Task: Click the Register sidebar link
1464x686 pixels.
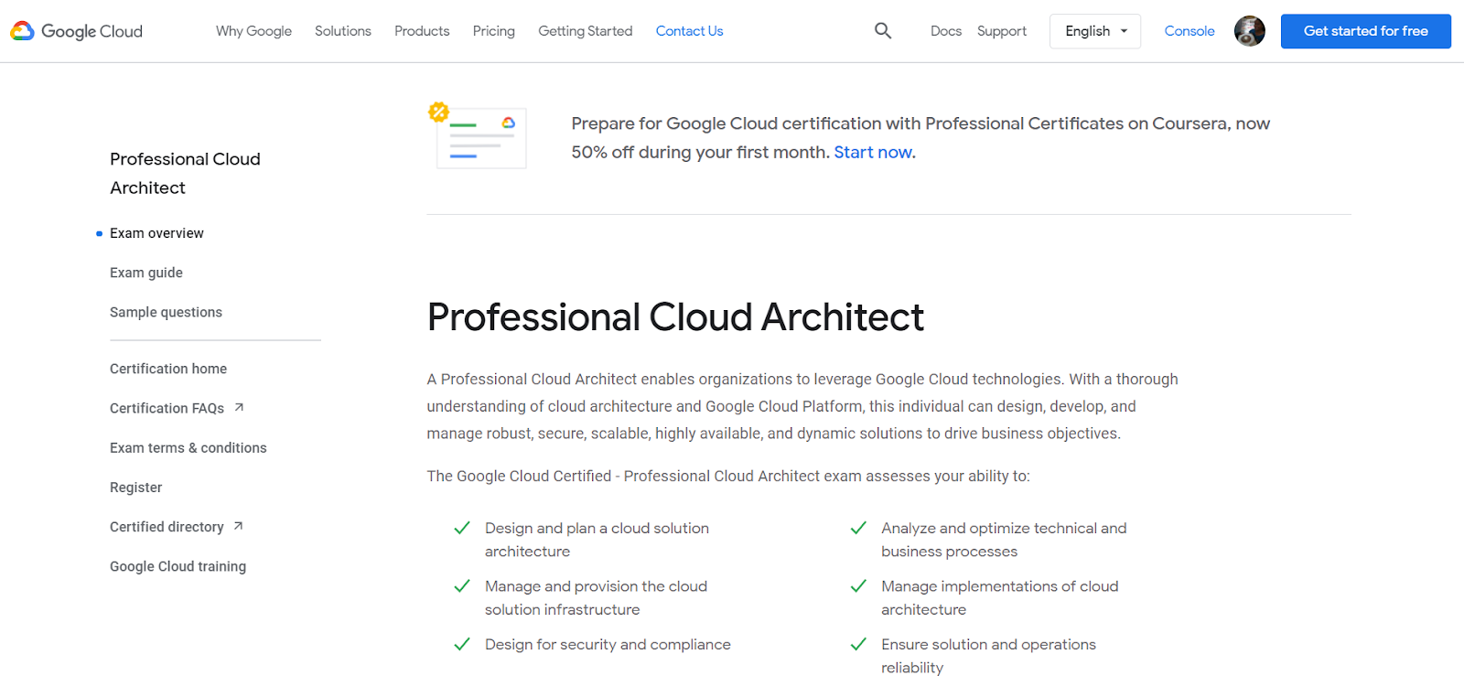Action: 135,488
